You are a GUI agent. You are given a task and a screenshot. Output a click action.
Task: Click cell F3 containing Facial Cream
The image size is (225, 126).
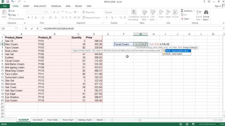124,44
